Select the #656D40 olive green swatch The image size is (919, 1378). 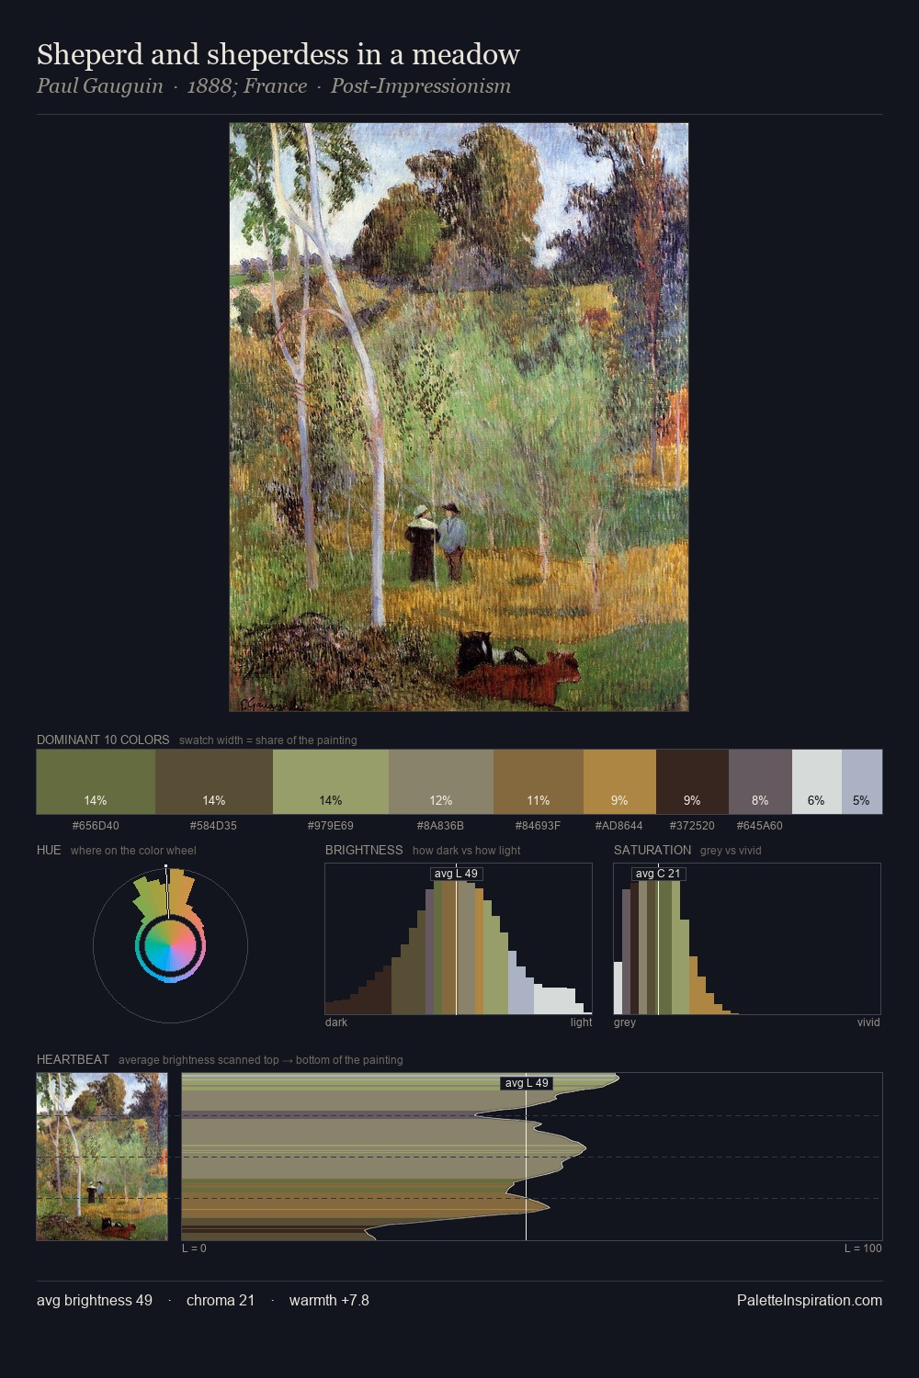(x=96, y=782)
